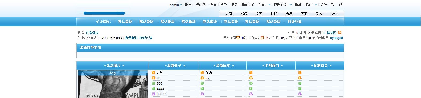
Task: Open the latest reply 好强
Action: (x=208, y=73)
